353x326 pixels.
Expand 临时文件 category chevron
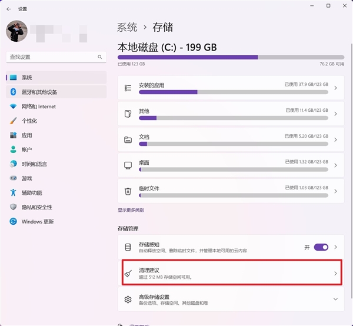(x=336, y=191)
